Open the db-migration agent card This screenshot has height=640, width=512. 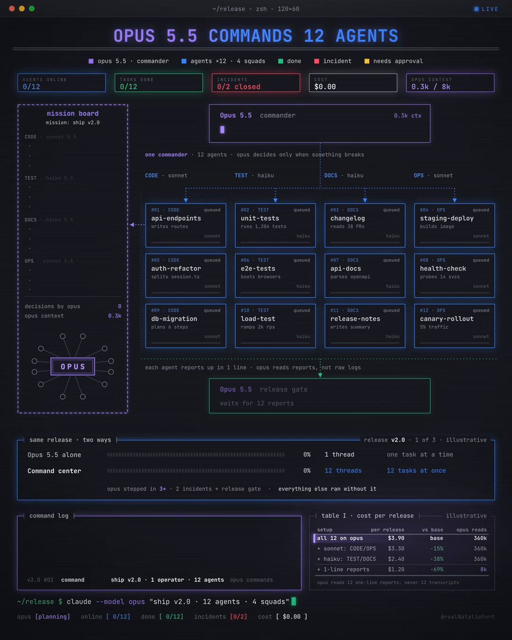(186, 326)
